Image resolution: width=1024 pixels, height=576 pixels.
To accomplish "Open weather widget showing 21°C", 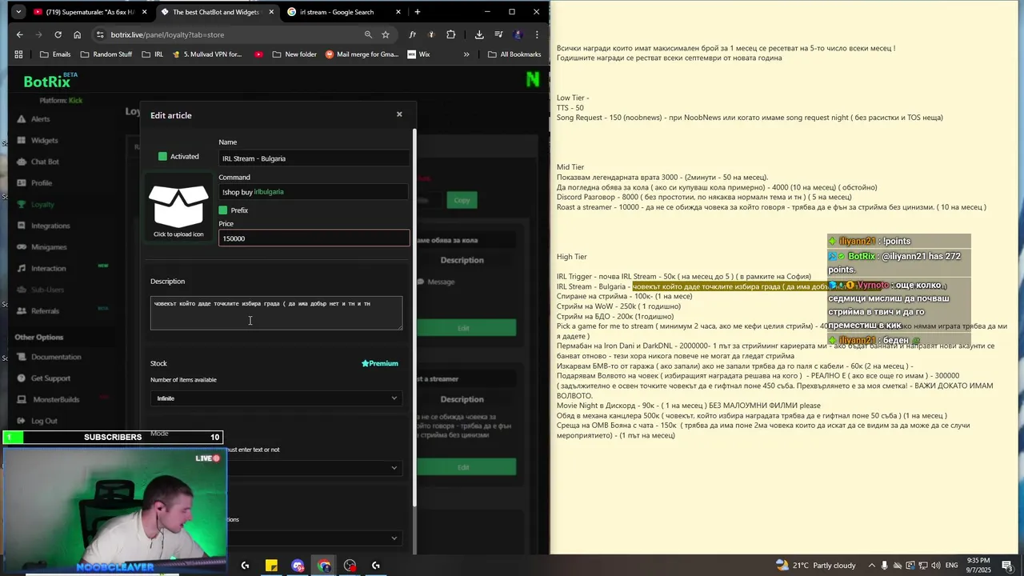I will tap(816, 566).
